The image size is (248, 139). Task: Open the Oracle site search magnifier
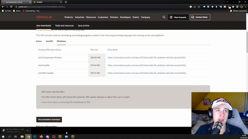[x=164, y=17]
